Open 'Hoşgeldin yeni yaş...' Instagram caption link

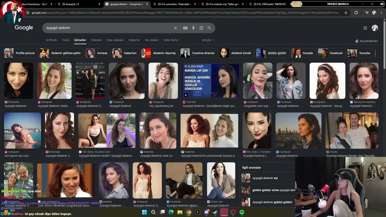tap(257, 106)
